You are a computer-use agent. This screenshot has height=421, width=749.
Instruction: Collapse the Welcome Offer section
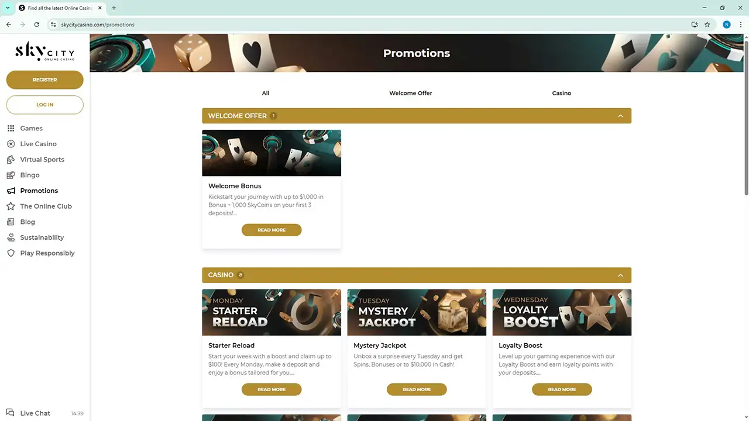click(x=620, y=116)
